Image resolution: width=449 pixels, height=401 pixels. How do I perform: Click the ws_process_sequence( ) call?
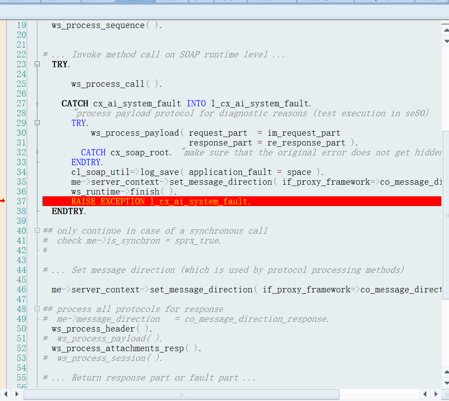coord(107,25)
